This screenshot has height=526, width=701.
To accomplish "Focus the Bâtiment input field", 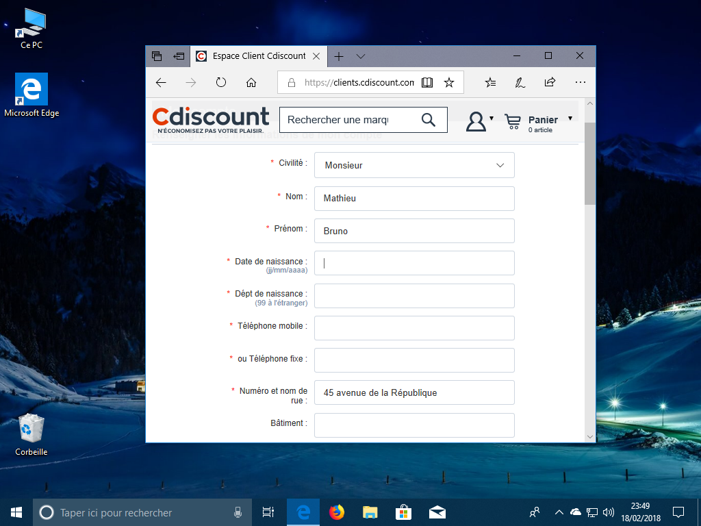I will click(x=414, y=425).
